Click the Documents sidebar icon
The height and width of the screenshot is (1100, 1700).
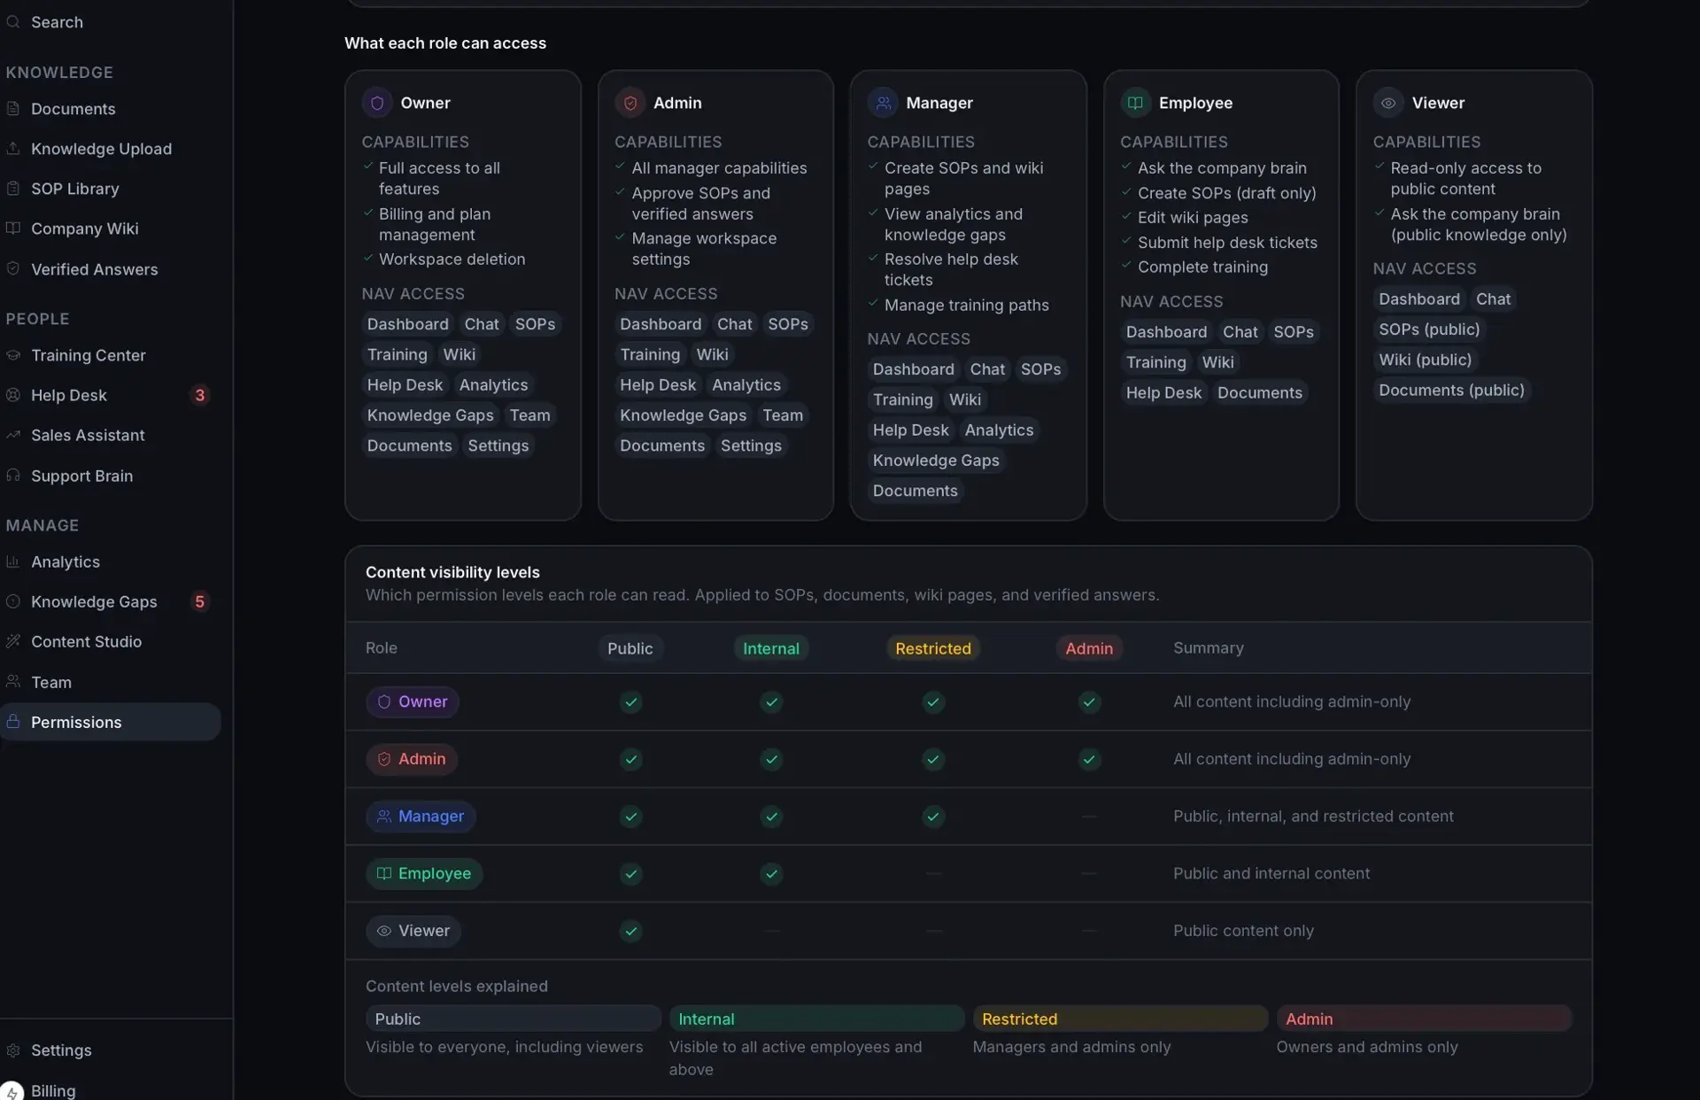pos(13,108)
